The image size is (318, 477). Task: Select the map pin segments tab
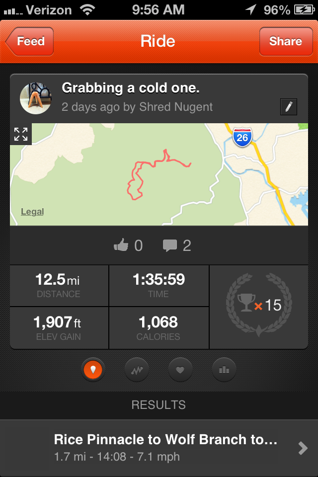(93, 369)
